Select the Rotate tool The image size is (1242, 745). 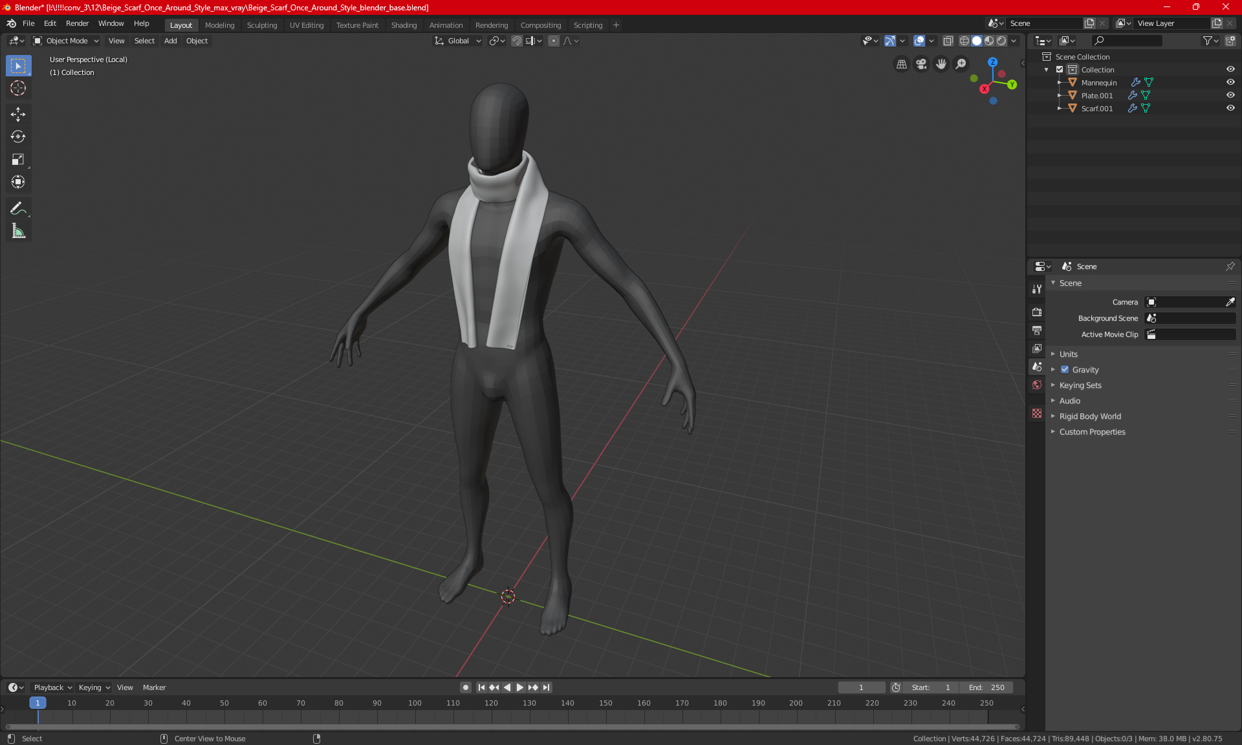pyautogui.click(x=18, y=137)
